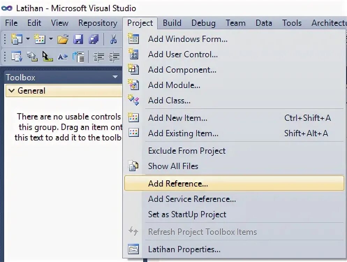347x262 pixels.
Task: Choose Add Module menu entry
Action: pos(234,85)
